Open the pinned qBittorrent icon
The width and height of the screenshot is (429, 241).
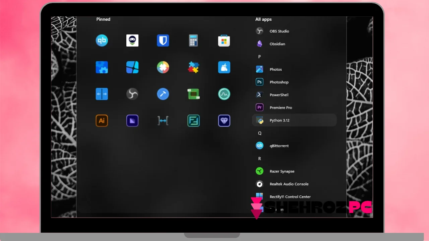[x=102, y=41]
